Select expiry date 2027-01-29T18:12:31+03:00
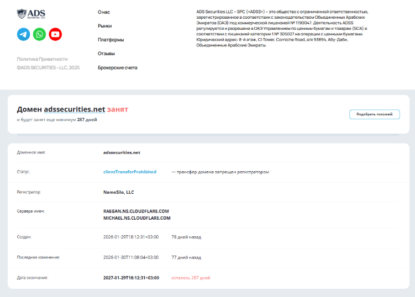 pos(132,278)
